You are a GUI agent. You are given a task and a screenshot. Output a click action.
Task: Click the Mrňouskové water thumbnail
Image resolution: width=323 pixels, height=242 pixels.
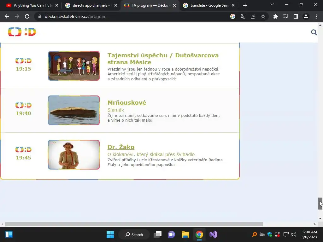pos(74,110)
